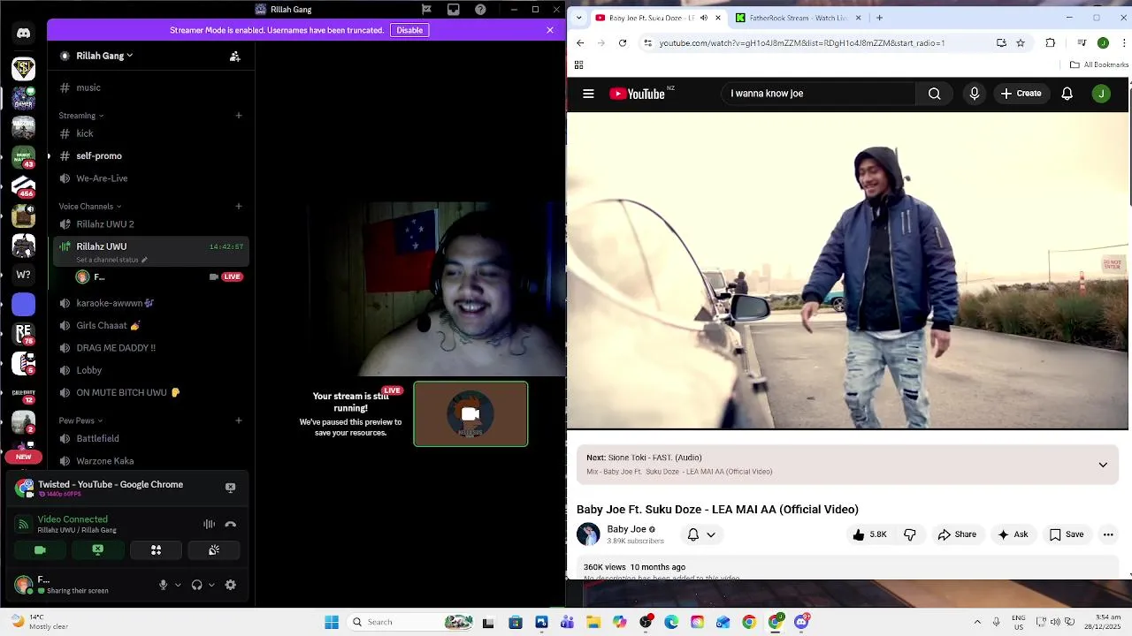Disable Streamer Mode in the purple banner

[x=409, y=30]
